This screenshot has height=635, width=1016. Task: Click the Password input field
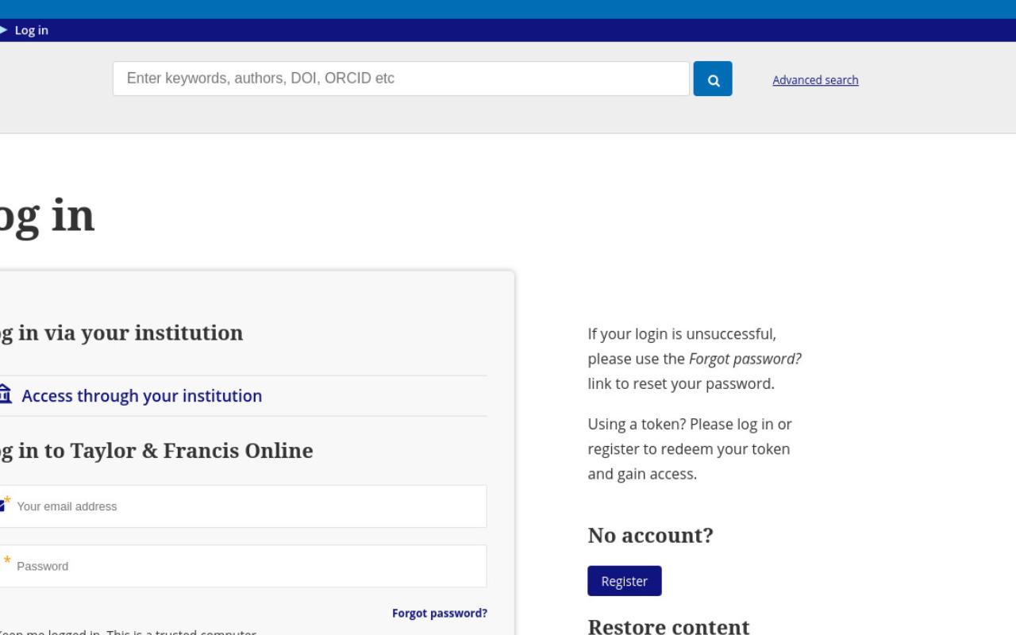pos(243,566)
